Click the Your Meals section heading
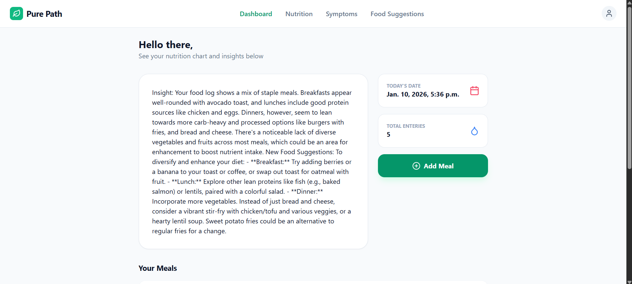This screenshot has height=284, width=632. pos(158,268)
